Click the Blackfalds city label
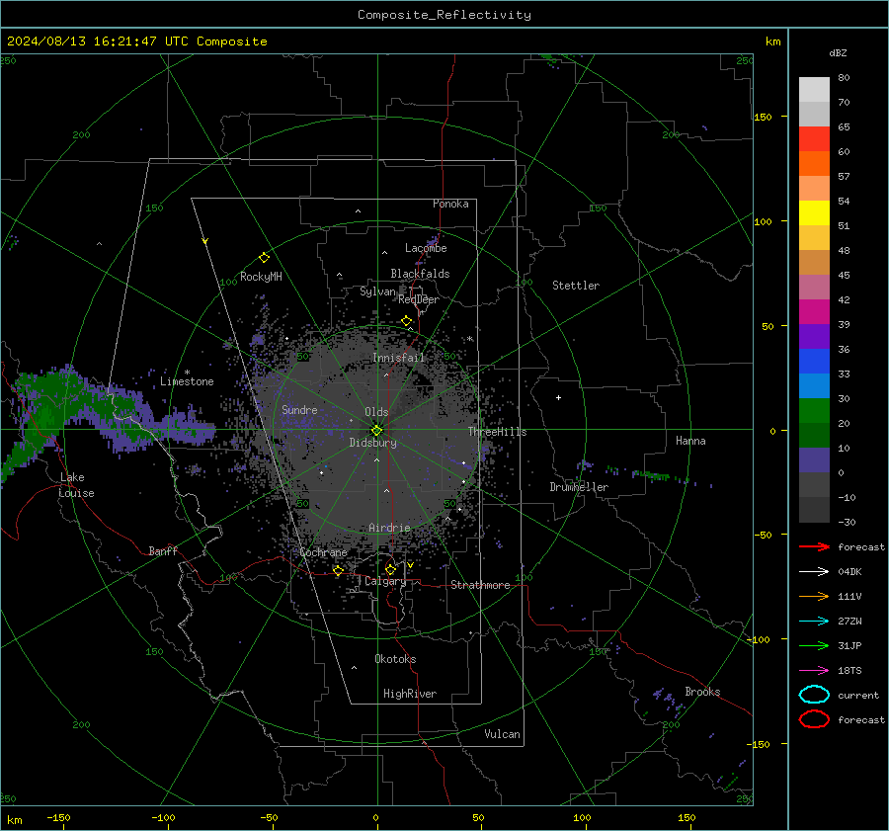 (420, 274)
